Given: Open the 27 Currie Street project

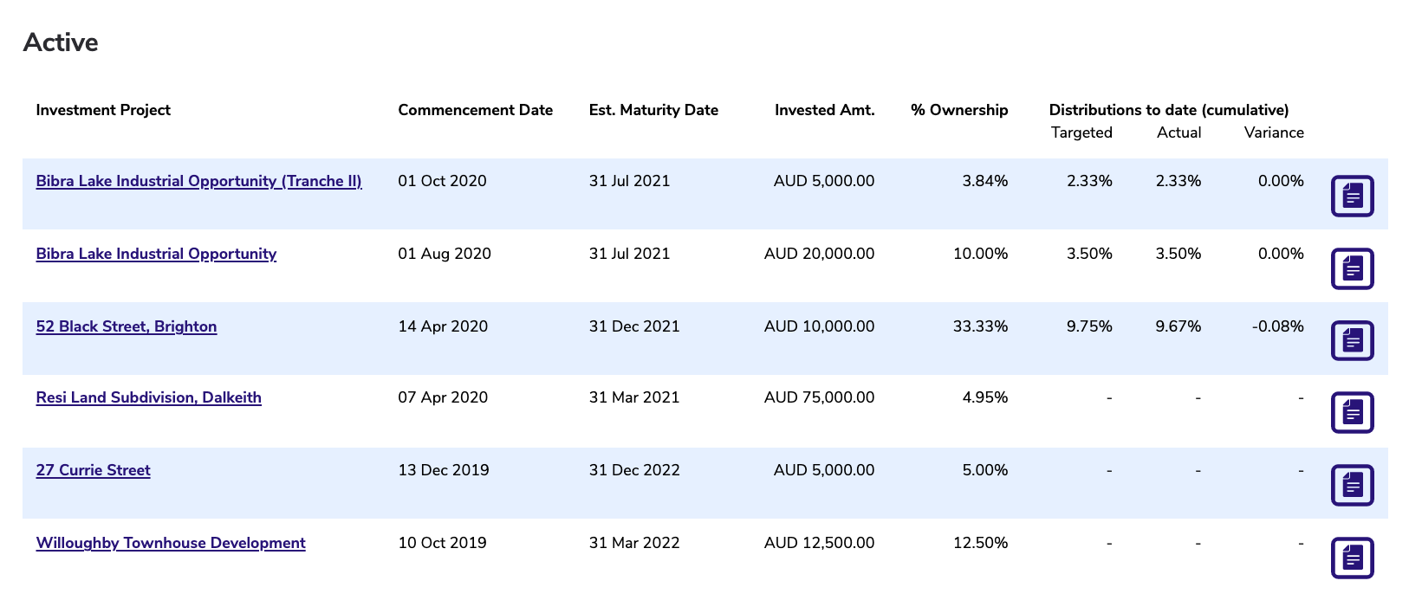Looking at the screenshot, I should pyautogui.click(x=93, y=470).
